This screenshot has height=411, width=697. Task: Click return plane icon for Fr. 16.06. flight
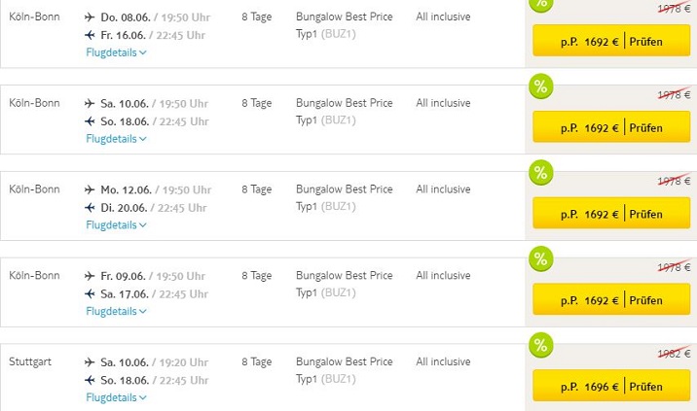coord(91,35)
